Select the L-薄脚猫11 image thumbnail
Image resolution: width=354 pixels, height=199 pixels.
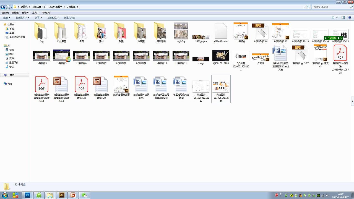[x=181, y=56]
